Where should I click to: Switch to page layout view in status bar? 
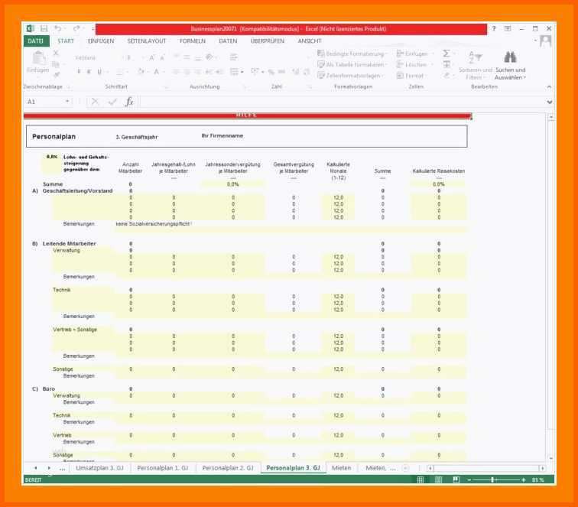(438, 479)
